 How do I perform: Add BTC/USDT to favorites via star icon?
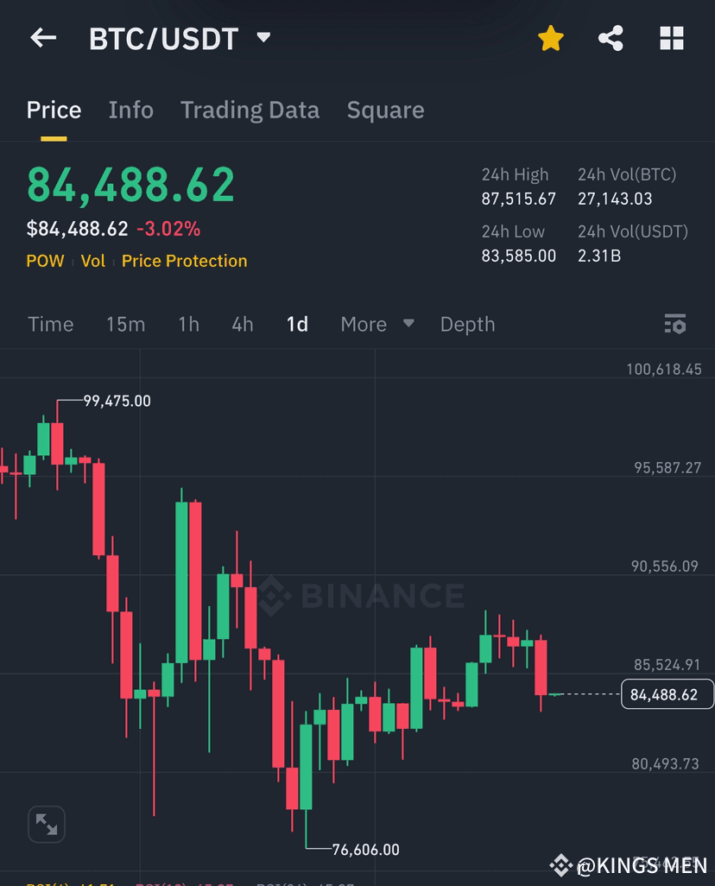pyautogui.click(x=550, y=37)
